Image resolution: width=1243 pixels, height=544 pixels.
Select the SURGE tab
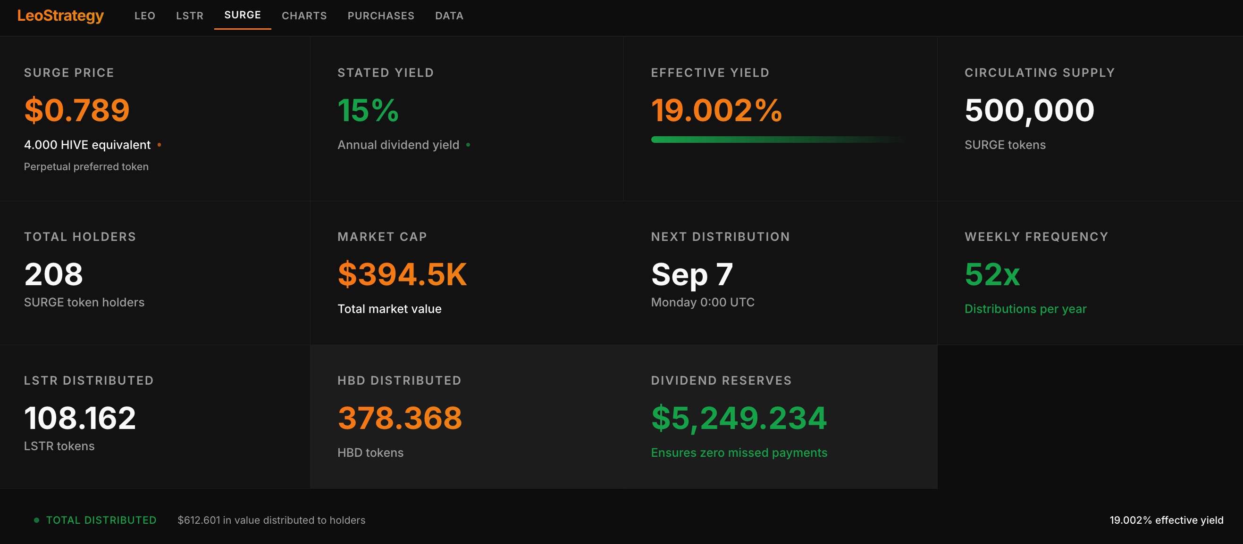[x=243, y=15]
